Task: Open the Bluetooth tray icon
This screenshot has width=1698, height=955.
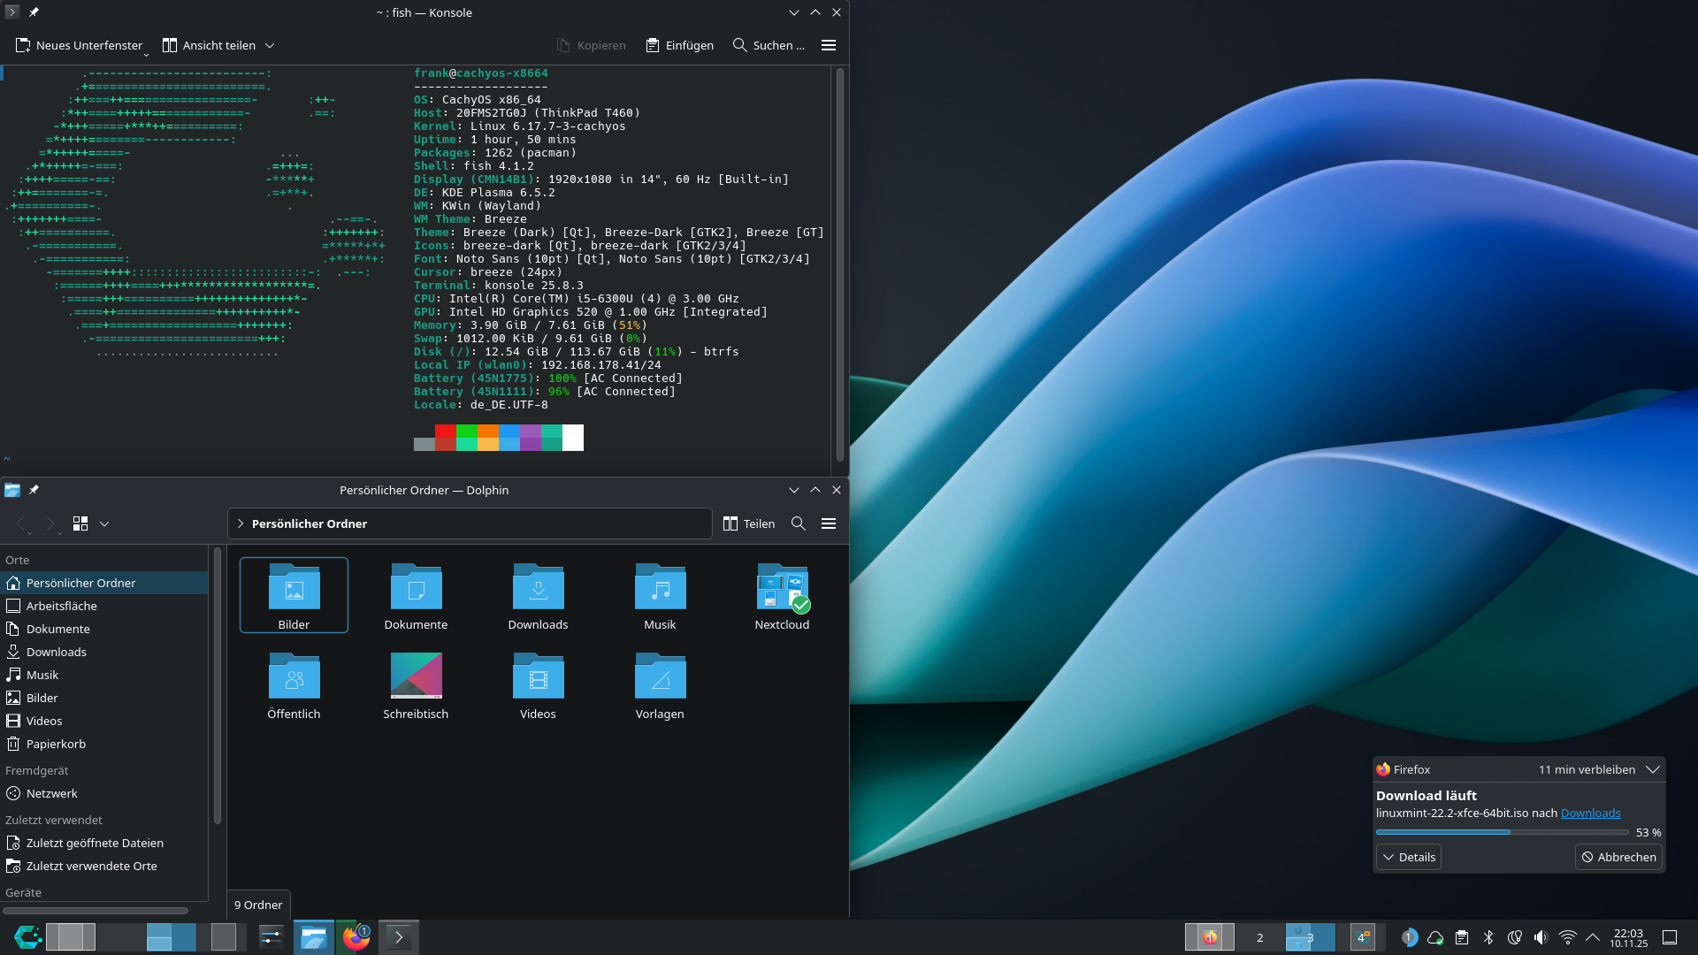Action: click(x=1488, y=937)
